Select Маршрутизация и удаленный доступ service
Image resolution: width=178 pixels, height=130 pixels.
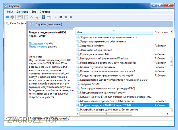[x=103, y=93]
